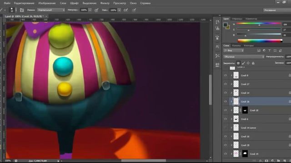Screen dimensions: 291x163
Task: Enable airbrush mode icon
Action: (126, 10)
